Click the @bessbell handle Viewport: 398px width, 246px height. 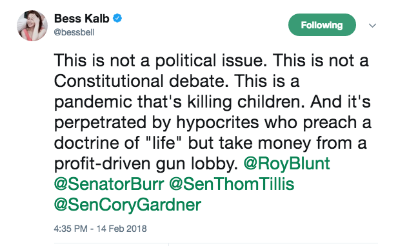pyautogui.click(x=74, y=32)
